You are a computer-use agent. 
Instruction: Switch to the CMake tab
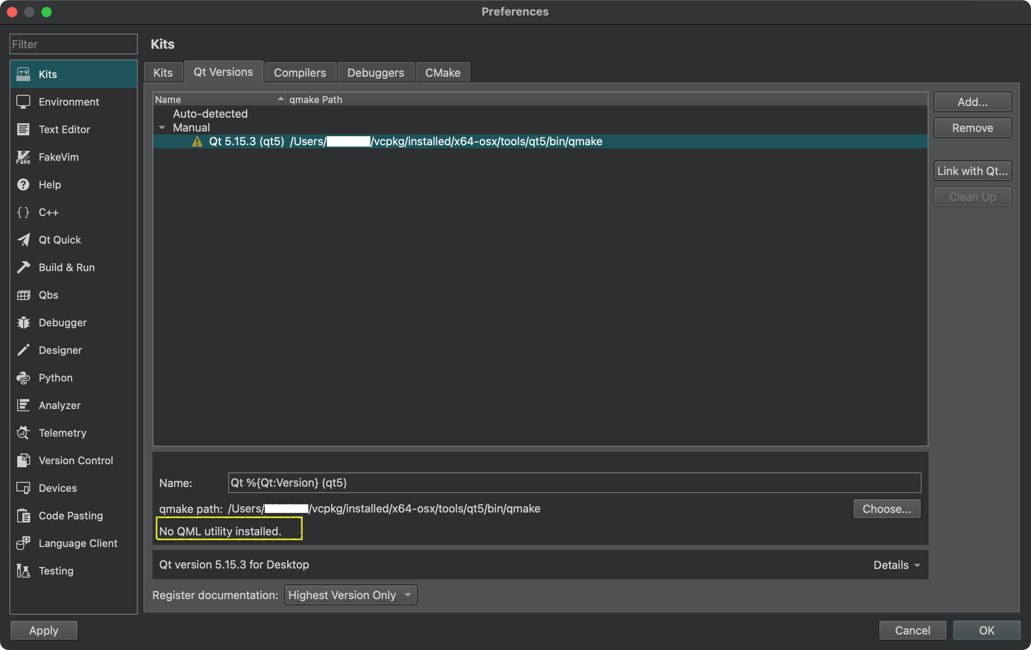point(442,73)
